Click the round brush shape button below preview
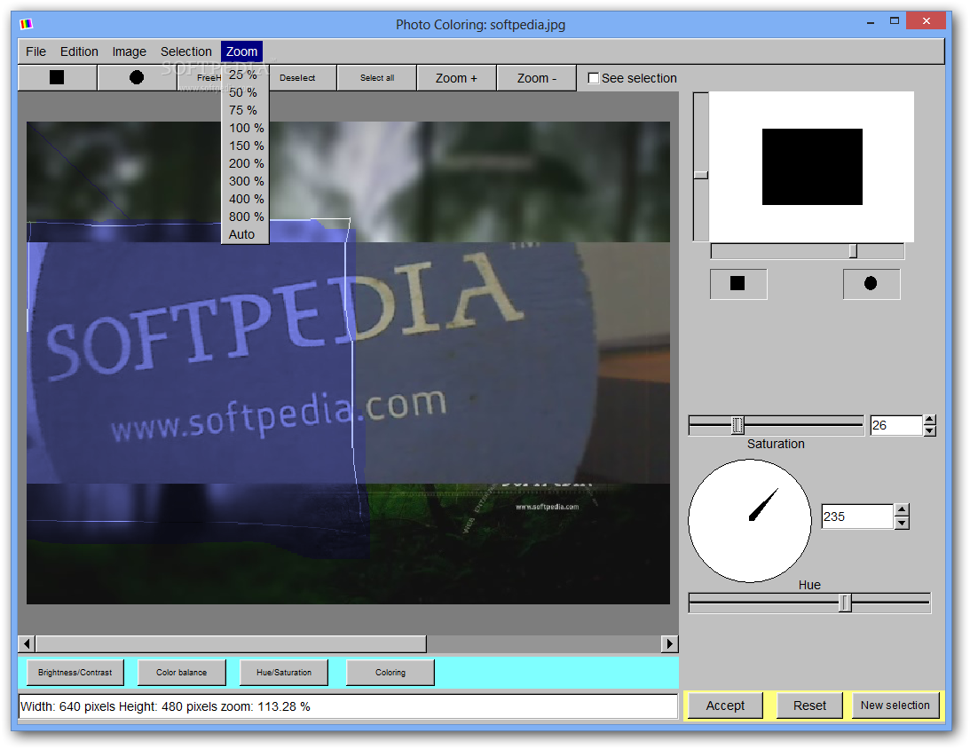The image size is (970, 749). coord(871,284)
